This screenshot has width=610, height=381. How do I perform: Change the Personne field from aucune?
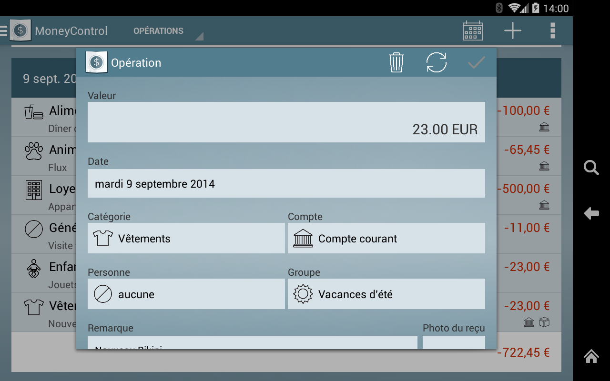186,294
